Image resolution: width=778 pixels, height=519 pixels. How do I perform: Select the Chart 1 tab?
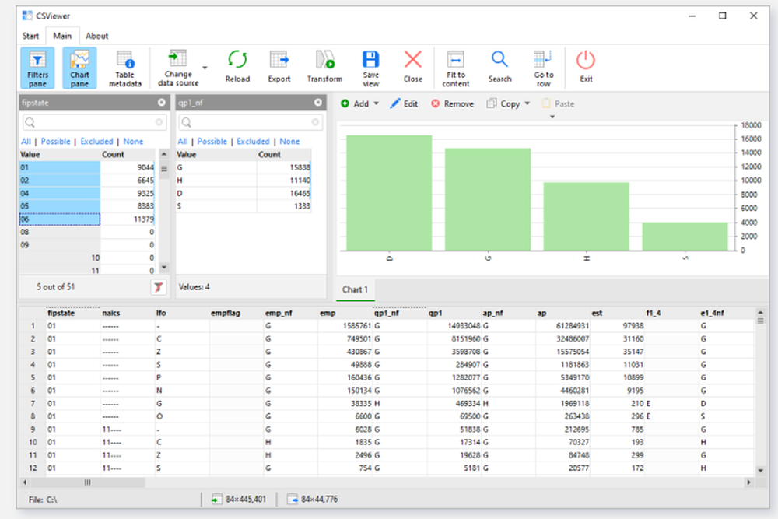355,289
